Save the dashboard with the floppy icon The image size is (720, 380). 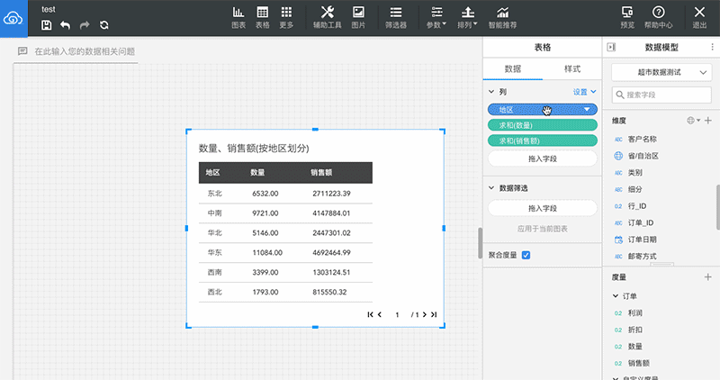pyautogui.click(x=47, y=25)
